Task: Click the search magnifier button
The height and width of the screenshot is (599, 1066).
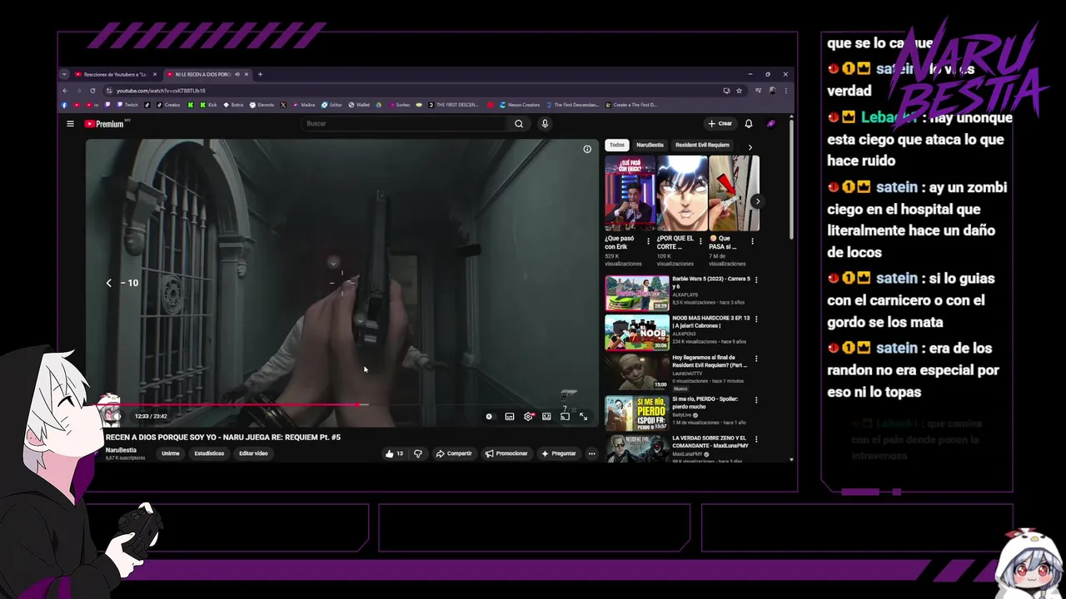Action: [x=519, y=124]
